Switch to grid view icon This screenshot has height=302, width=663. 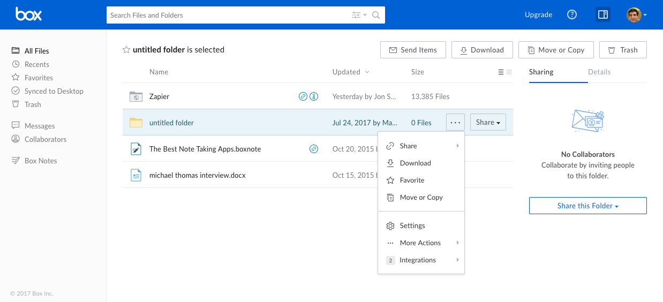[509, 72]
